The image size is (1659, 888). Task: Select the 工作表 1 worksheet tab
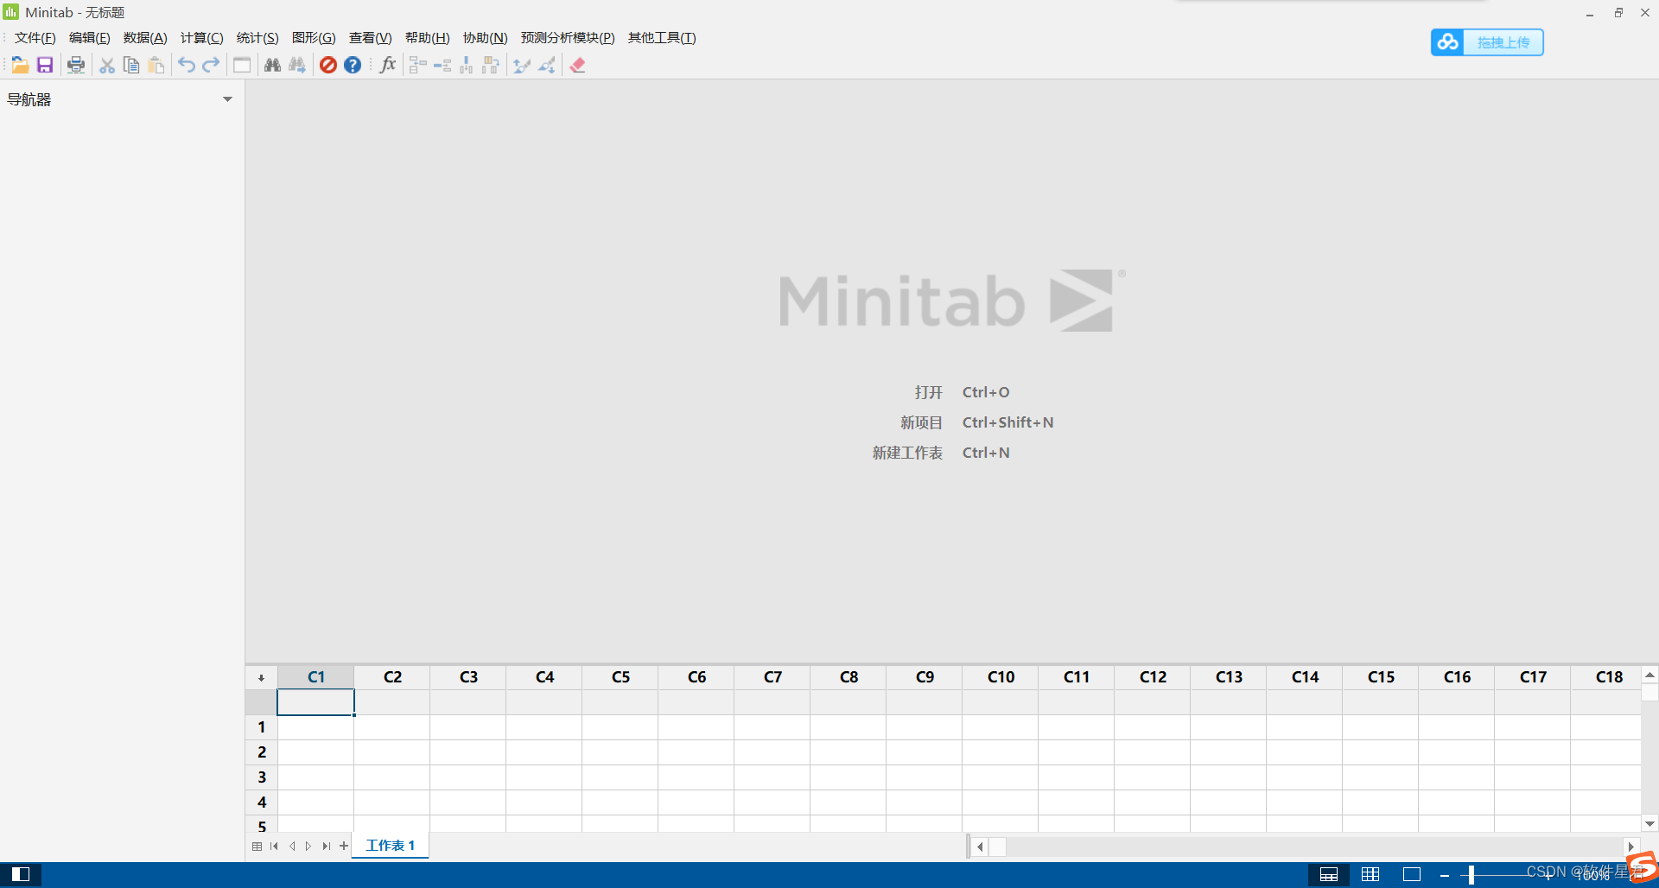[391, 846]
